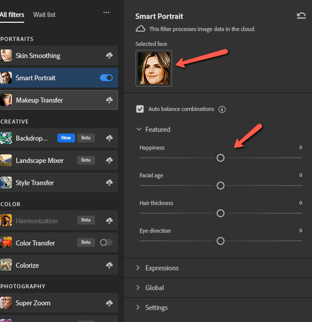Viewport: 312px width, 322px height.
Task: Click cloud download icon for Landscape Mixer
Action: click(x=109, y=160)
